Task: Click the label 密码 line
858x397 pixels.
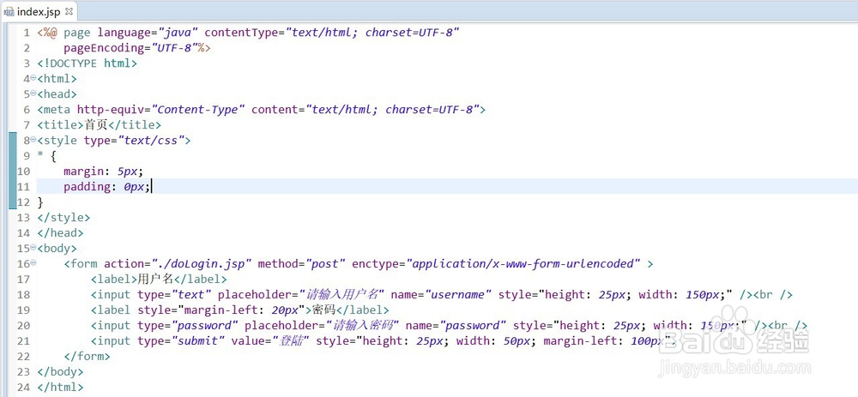Action: [240, 310]
